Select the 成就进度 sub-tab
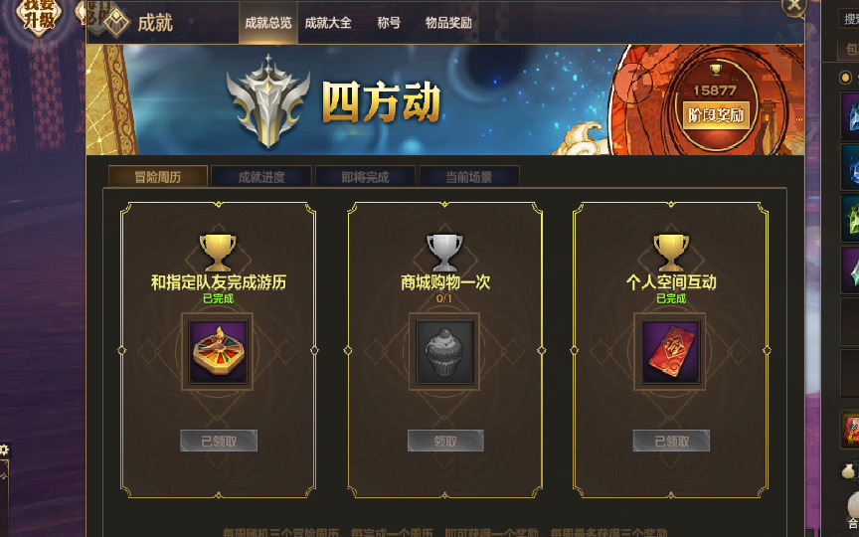859x537 pixels. 261,176
